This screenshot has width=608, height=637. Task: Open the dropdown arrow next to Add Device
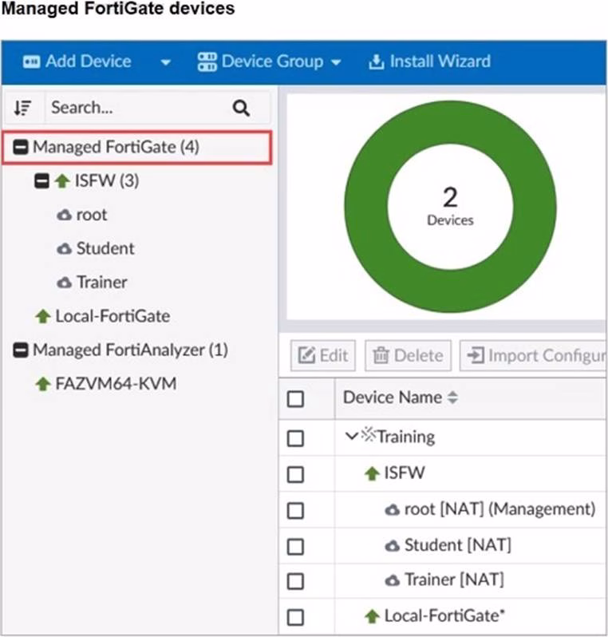[165, 62]
